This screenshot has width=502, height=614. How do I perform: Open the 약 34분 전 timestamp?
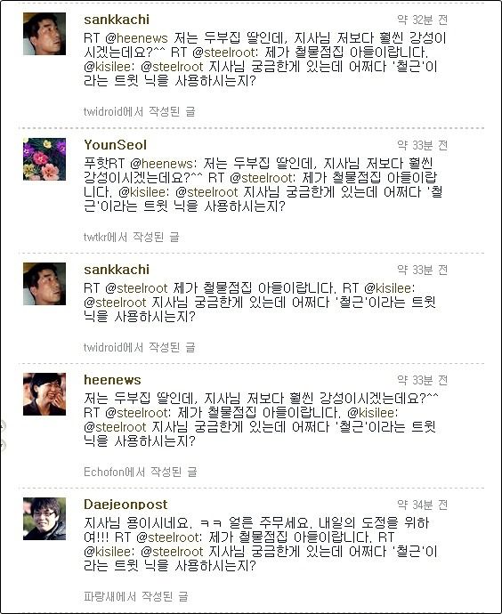coord(422,505)
